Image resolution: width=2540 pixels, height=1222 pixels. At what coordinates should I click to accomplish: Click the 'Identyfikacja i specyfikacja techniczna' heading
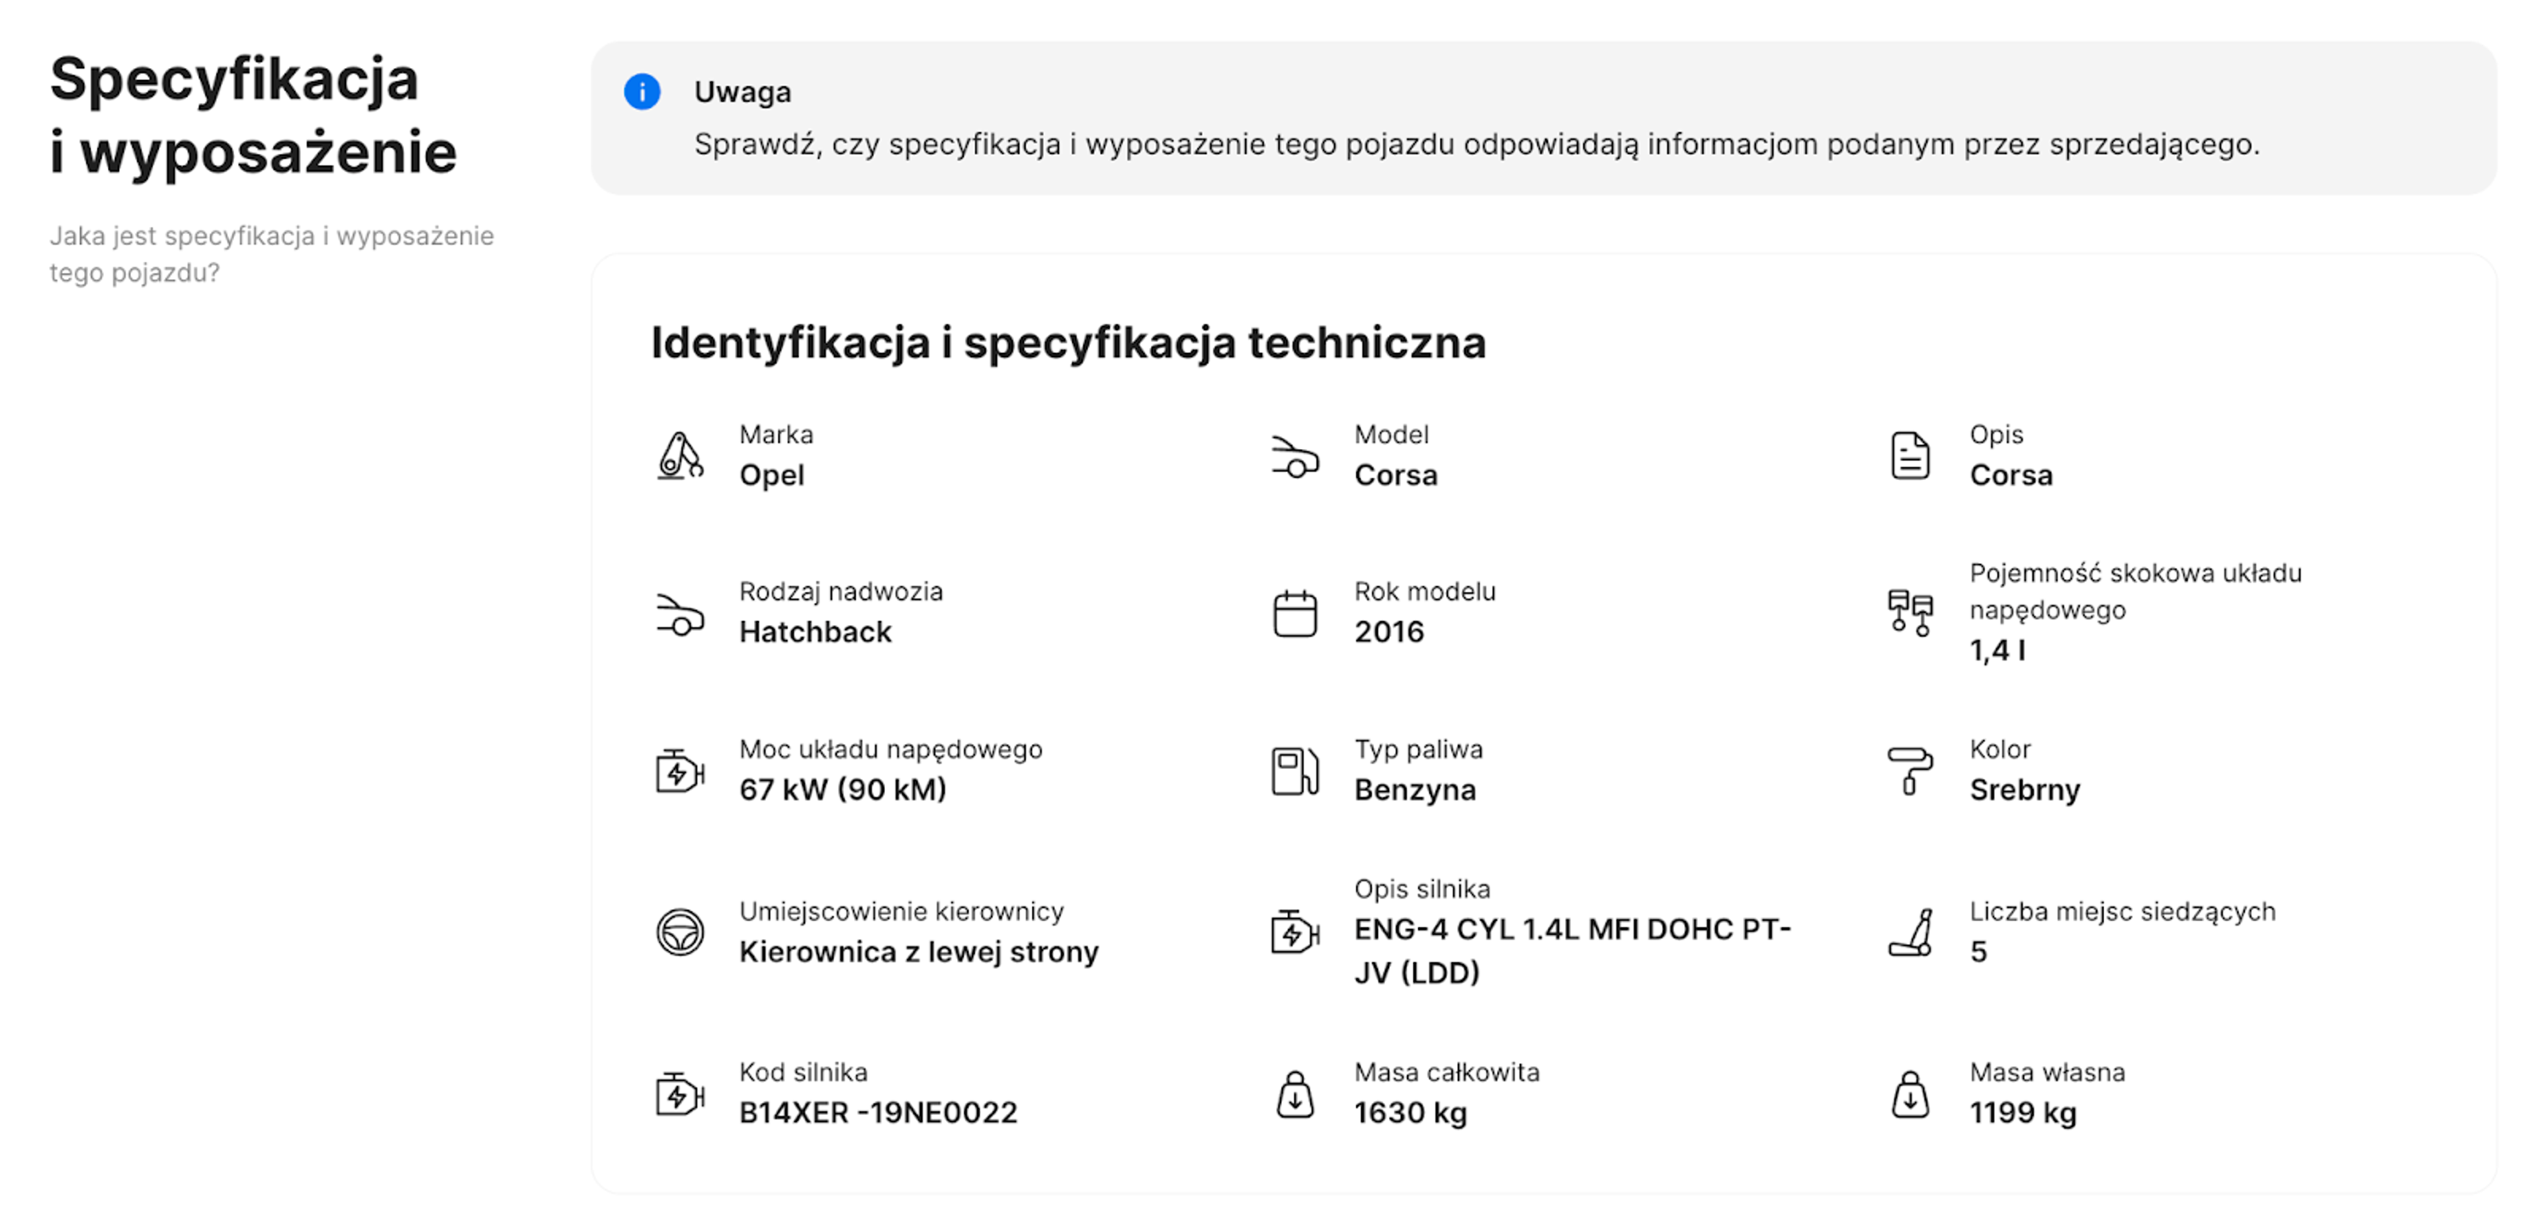point(1068,343)
